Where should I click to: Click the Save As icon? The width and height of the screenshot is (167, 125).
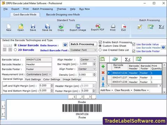[x=47, y=26]
